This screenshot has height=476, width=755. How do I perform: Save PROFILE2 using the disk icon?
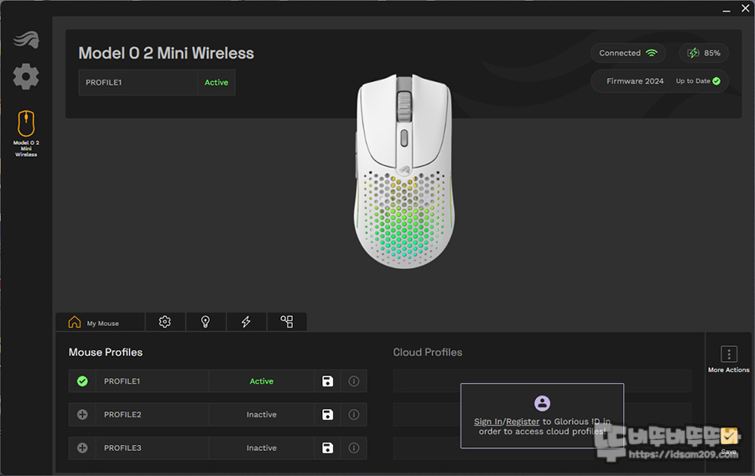point(327,415)
